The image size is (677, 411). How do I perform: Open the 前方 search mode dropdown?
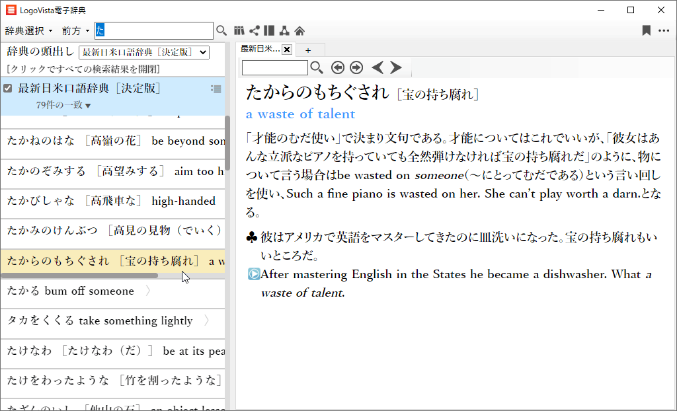[x=75, y=31]
